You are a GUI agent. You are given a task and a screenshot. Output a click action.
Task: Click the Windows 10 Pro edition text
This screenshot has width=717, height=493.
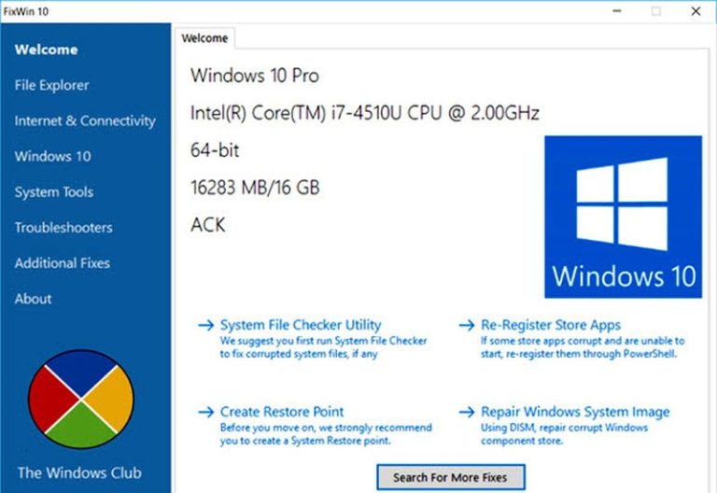[x=255, y=76]
